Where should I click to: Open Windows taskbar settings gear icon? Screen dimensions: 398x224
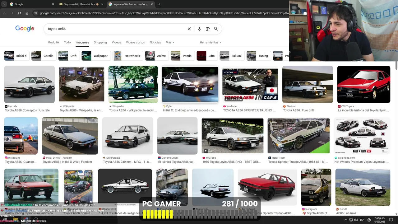[369, 220]
